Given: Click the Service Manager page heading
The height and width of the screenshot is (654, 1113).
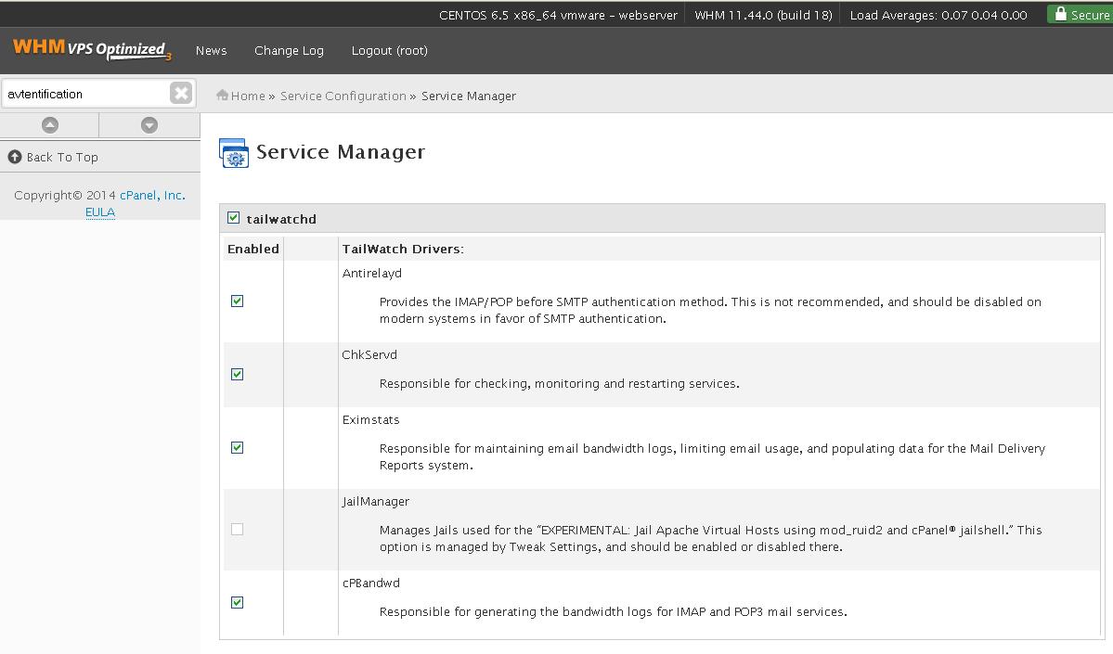Looking at the screenshot, I should (x=341, y=152).
